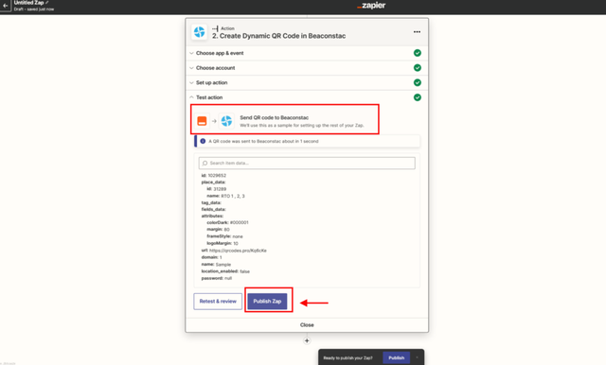
Task: Click the green checkmark beside Choose app & event
Action: 418,53
